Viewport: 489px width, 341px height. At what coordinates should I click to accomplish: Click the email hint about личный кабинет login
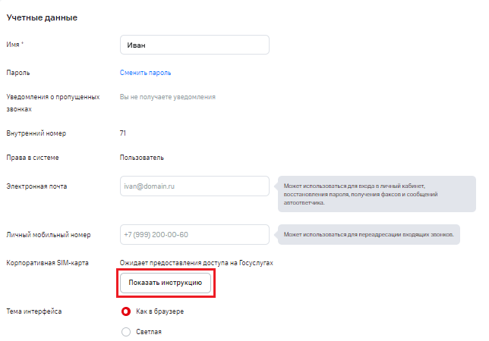(377, 194)
